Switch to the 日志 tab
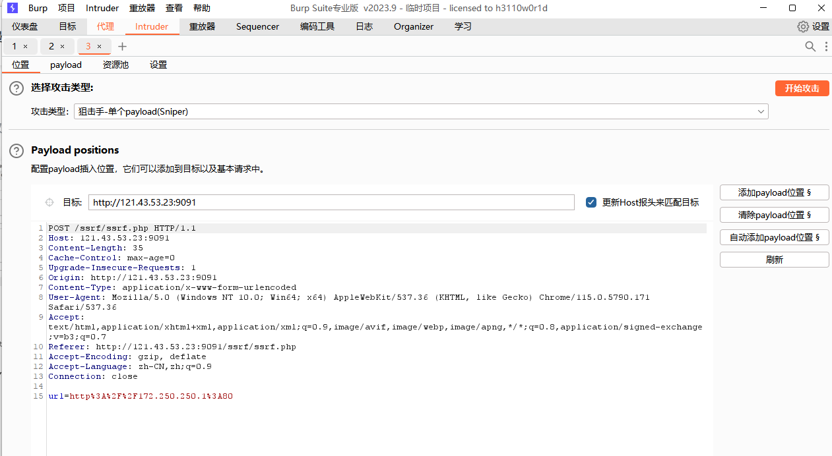The height and width of the screenshot is (456, 832). tap(364, 26)
